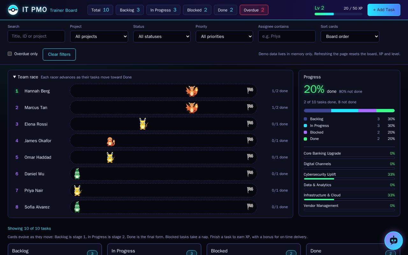Open the Status filter dropdown
This screenshot has height=255, width=408.
162,36
